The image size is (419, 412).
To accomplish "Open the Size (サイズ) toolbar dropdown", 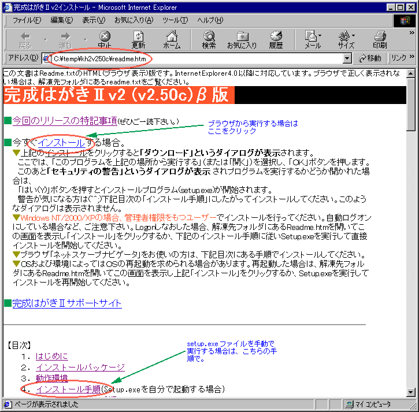I will click(x=346, y=39).
